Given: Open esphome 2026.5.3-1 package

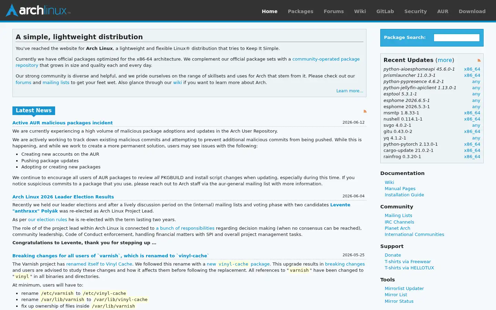Looking at the screenshot, I should click(406, 107).
